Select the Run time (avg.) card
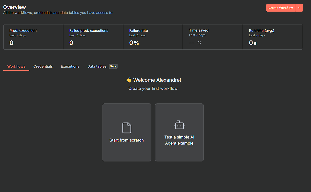 pos(273,37)
